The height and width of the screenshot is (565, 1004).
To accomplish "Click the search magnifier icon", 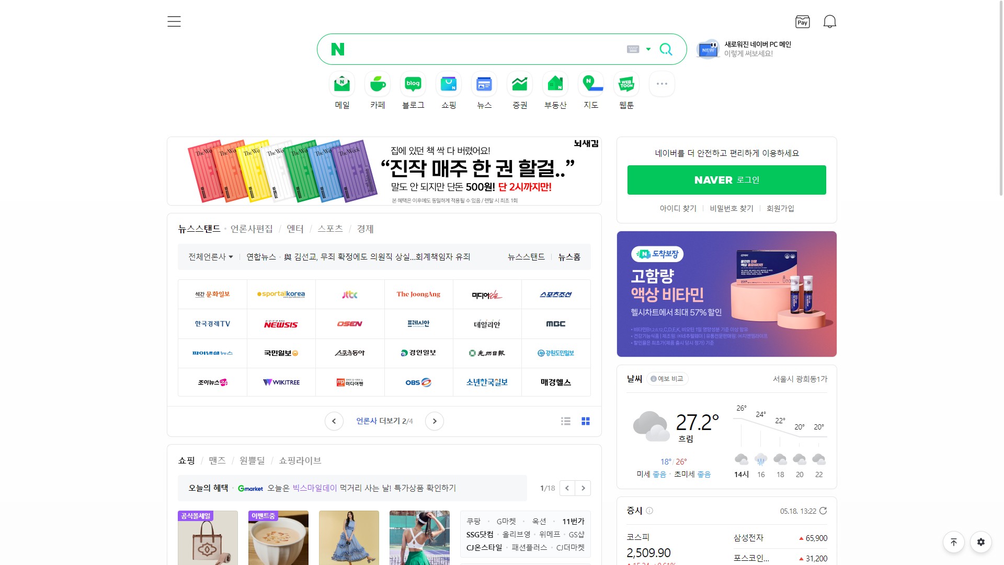I will click(x=666, y=49).
